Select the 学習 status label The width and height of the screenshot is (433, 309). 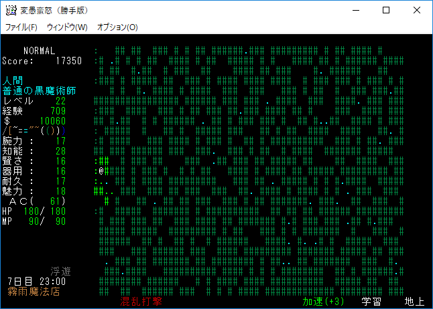coord(371,302)
